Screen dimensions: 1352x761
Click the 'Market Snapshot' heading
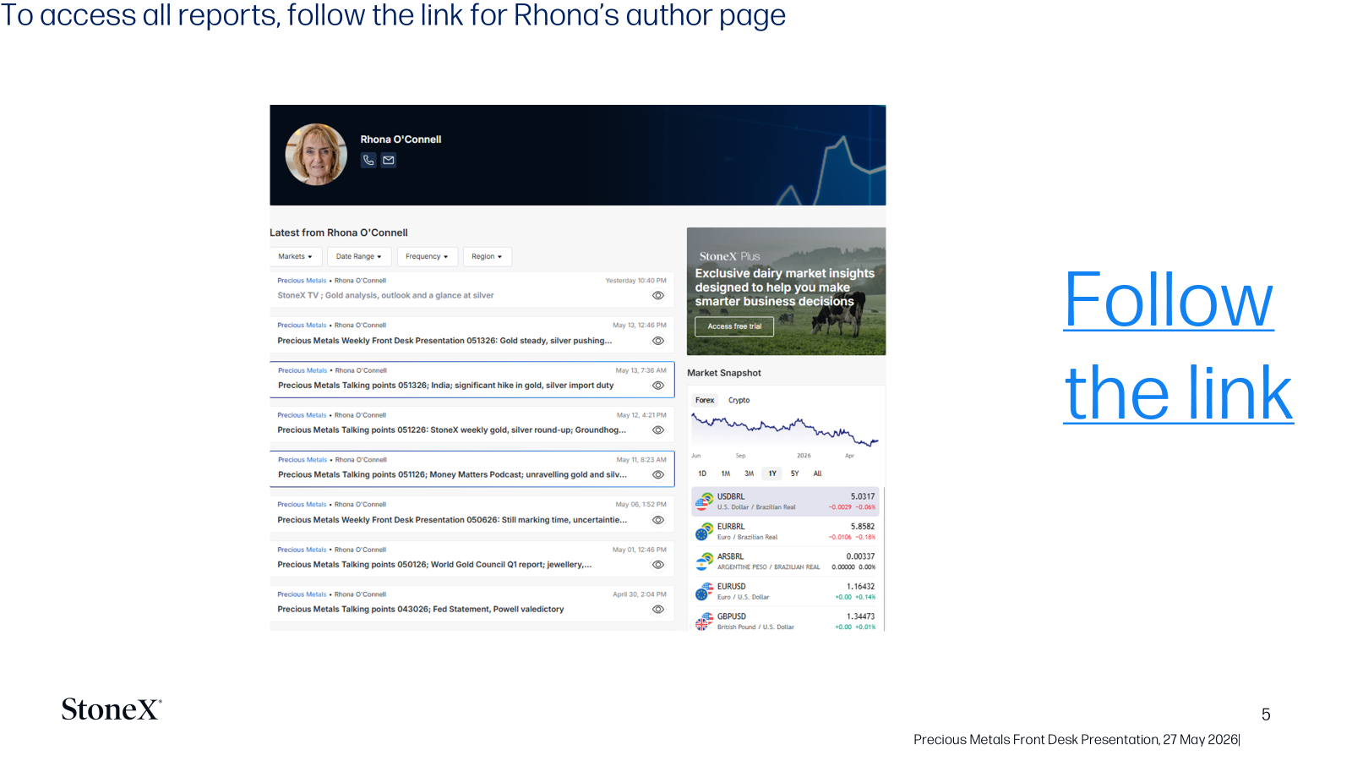pyautogui.click(x=724, y=373)
